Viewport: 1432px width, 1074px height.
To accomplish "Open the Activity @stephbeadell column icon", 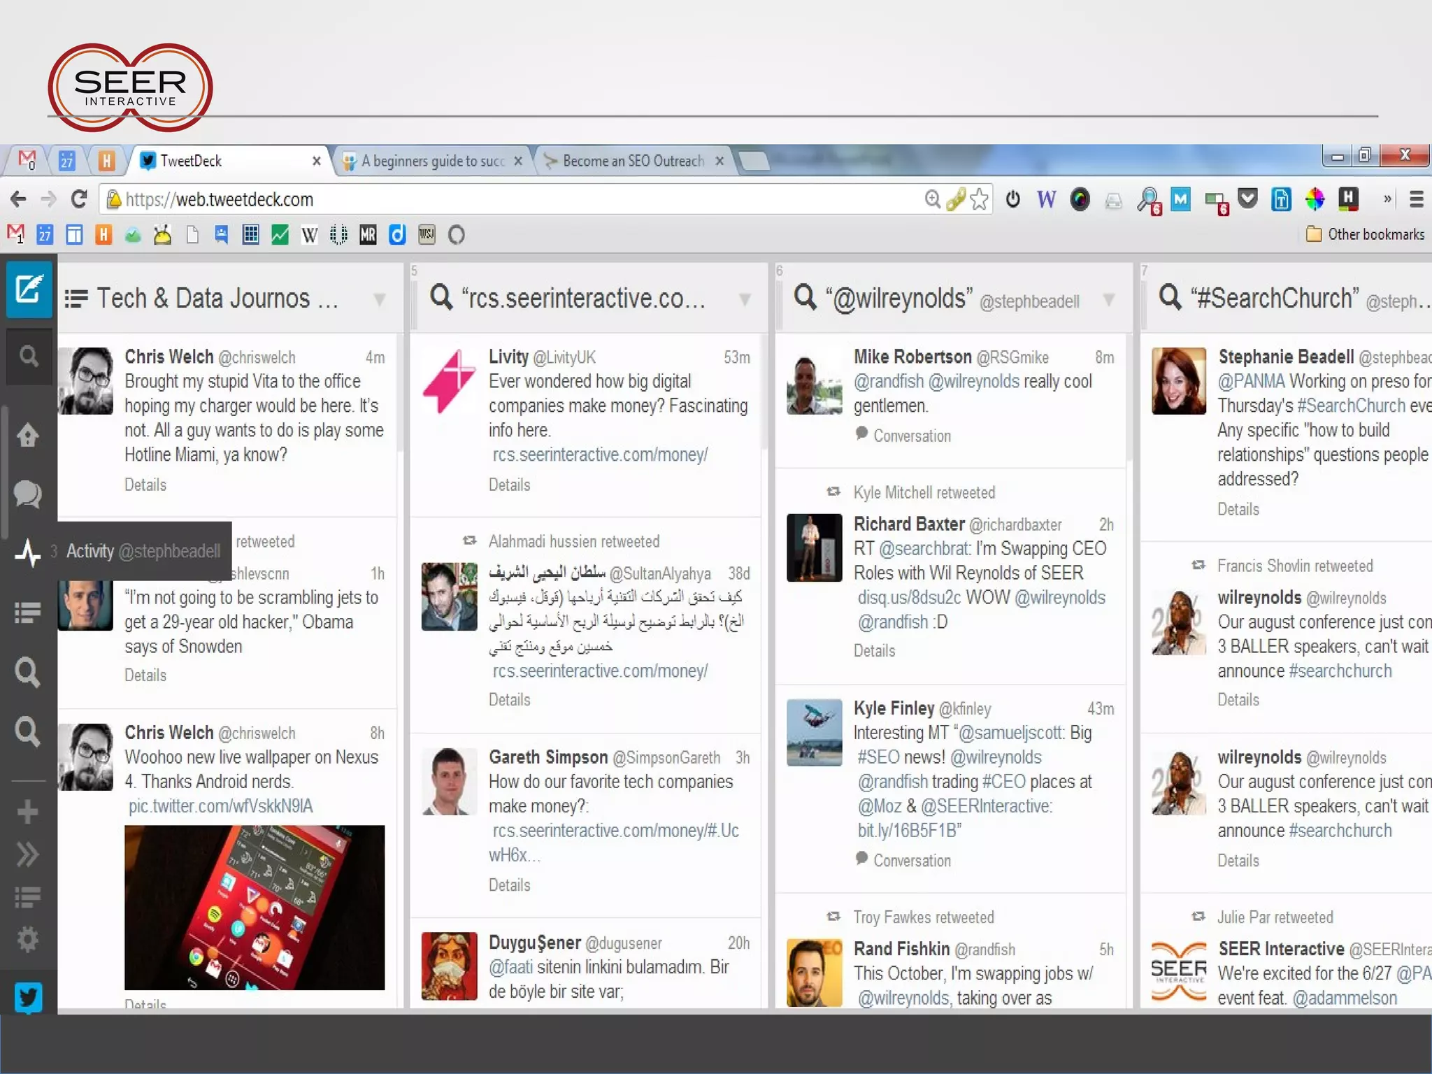I will pyautogui.click(x=28, y=552).
